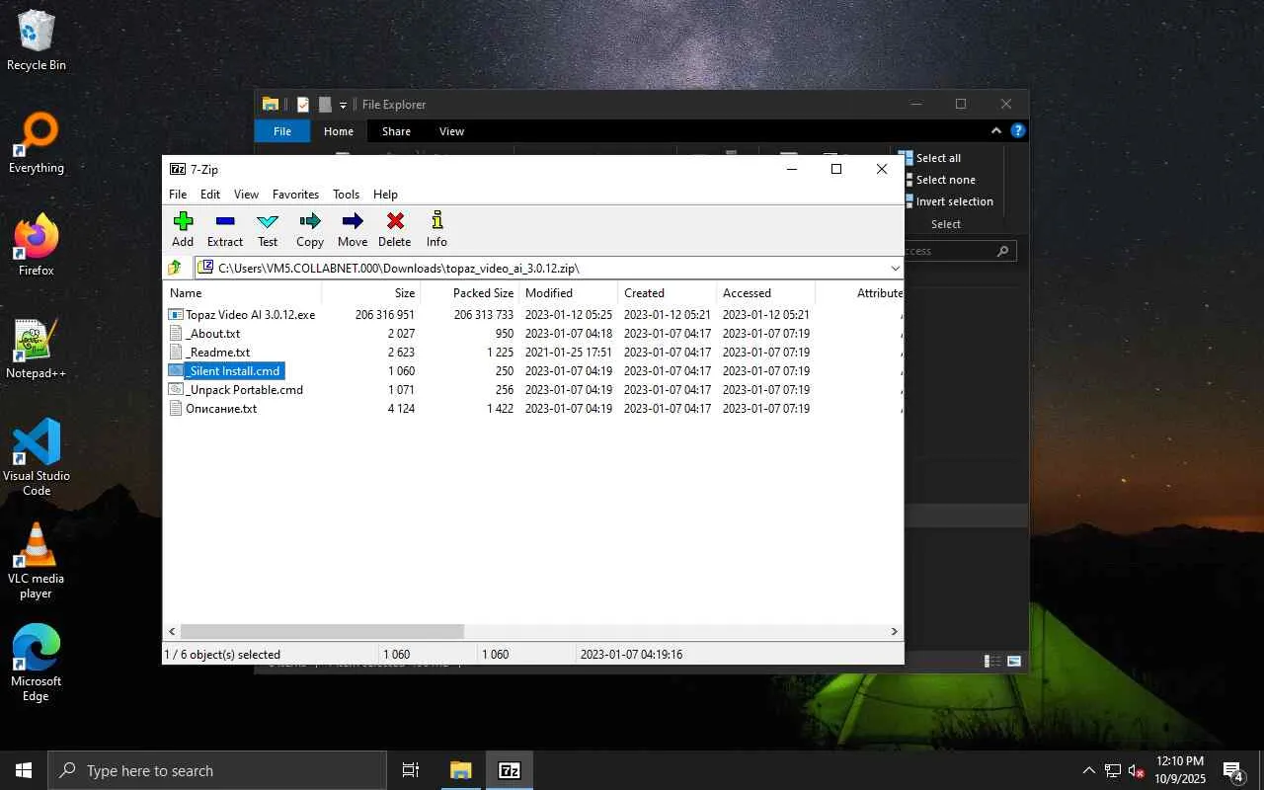Collapse the File Explorer ribbon chevron
1264x790 pixels.
(996, 130)
